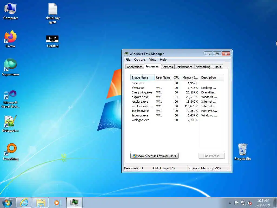Image resolution: width=277 pixels, height=208 pixels.
Task: Open Action Center flag tray icon
Action: pos(236,203)
